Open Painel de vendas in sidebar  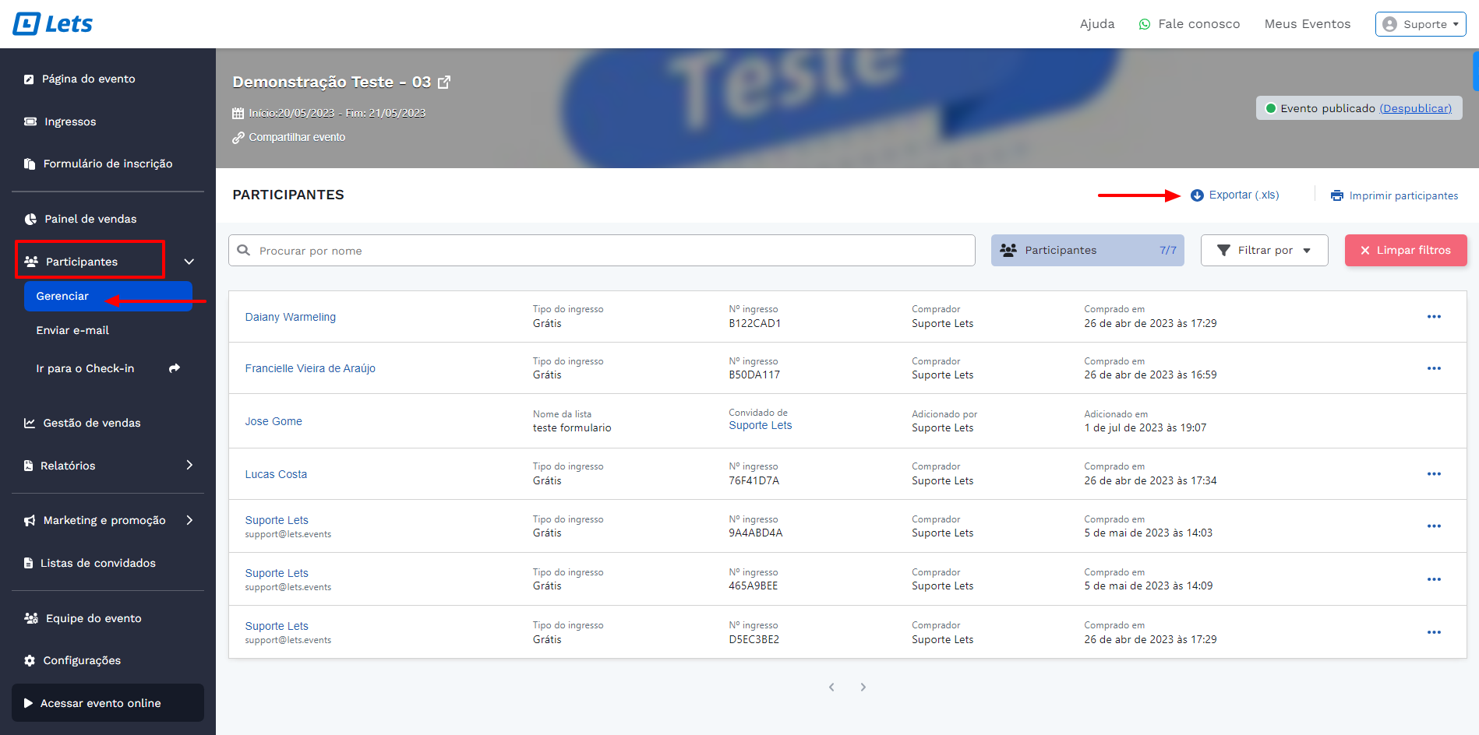click(90, 219)
